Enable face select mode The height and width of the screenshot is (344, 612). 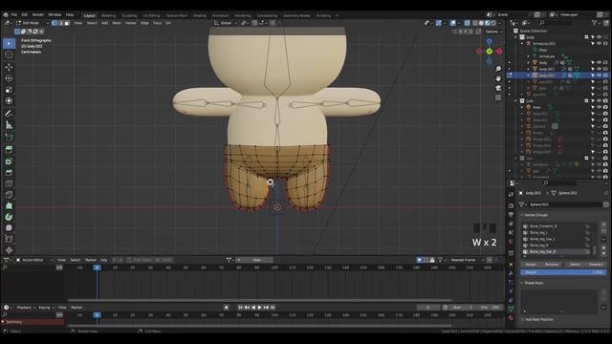(67, 23)
